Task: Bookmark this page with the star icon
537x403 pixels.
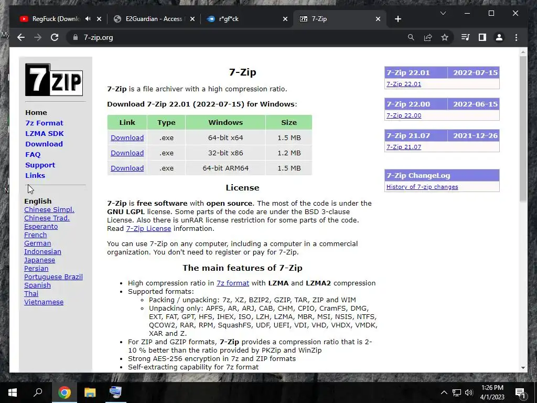Action: pos(445,37)
